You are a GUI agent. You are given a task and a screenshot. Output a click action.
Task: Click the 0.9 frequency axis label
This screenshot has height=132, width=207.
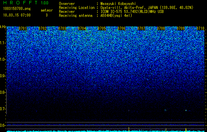[x=3, y=76]
